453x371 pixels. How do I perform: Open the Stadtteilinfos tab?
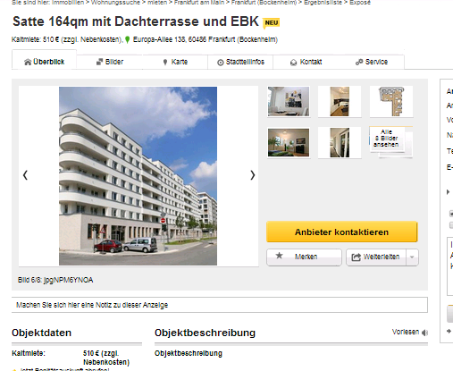pos(240,62)
